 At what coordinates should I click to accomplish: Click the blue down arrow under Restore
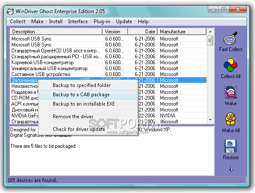231,169
